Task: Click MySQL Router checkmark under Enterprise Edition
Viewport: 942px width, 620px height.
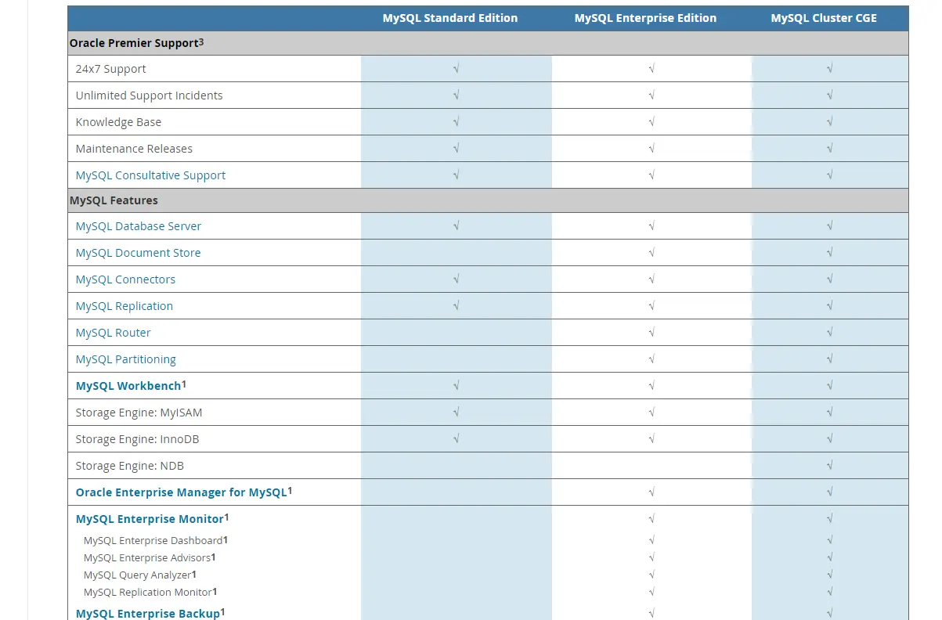Action: coord(651,333)
